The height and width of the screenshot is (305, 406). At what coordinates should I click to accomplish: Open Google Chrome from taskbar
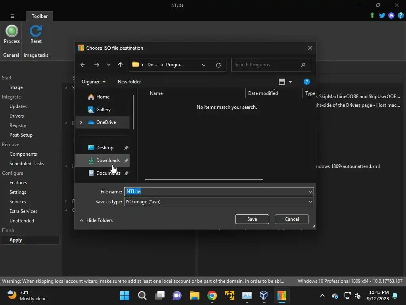tap(212, 295)
